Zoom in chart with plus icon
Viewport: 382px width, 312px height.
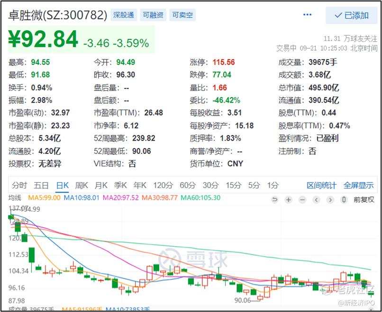(x=289, y=200)
